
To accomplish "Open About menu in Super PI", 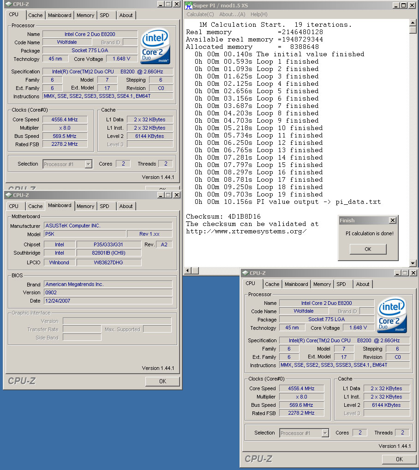I will [x=232, y=14].
